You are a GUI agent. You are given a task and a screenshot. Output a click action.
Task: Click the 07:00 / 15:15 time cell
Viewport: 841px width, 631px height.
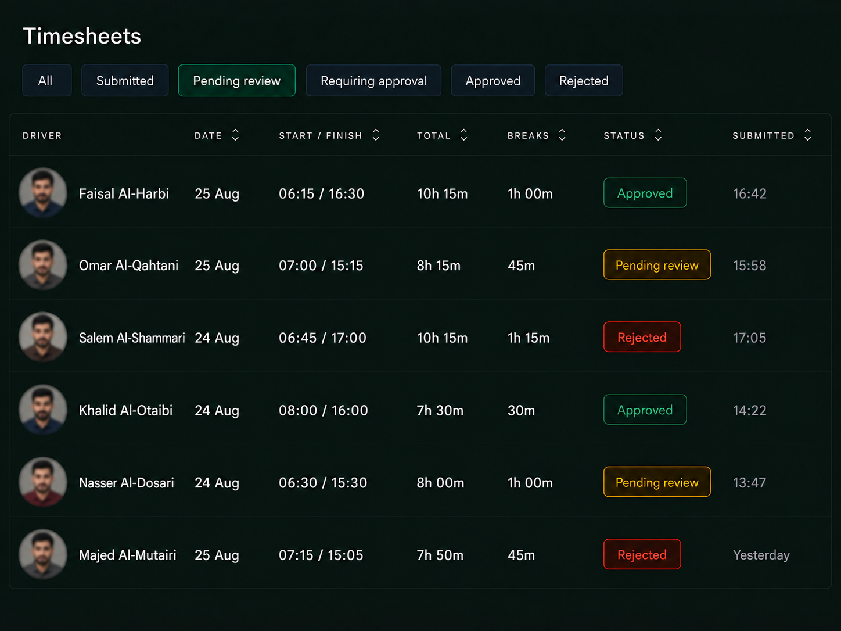coord(321,266)
